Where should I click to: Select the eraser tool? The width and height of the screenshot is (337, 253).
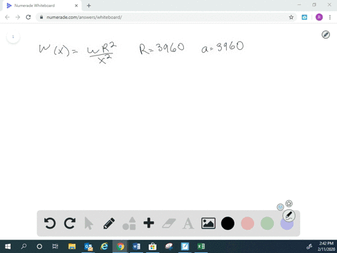168,223
